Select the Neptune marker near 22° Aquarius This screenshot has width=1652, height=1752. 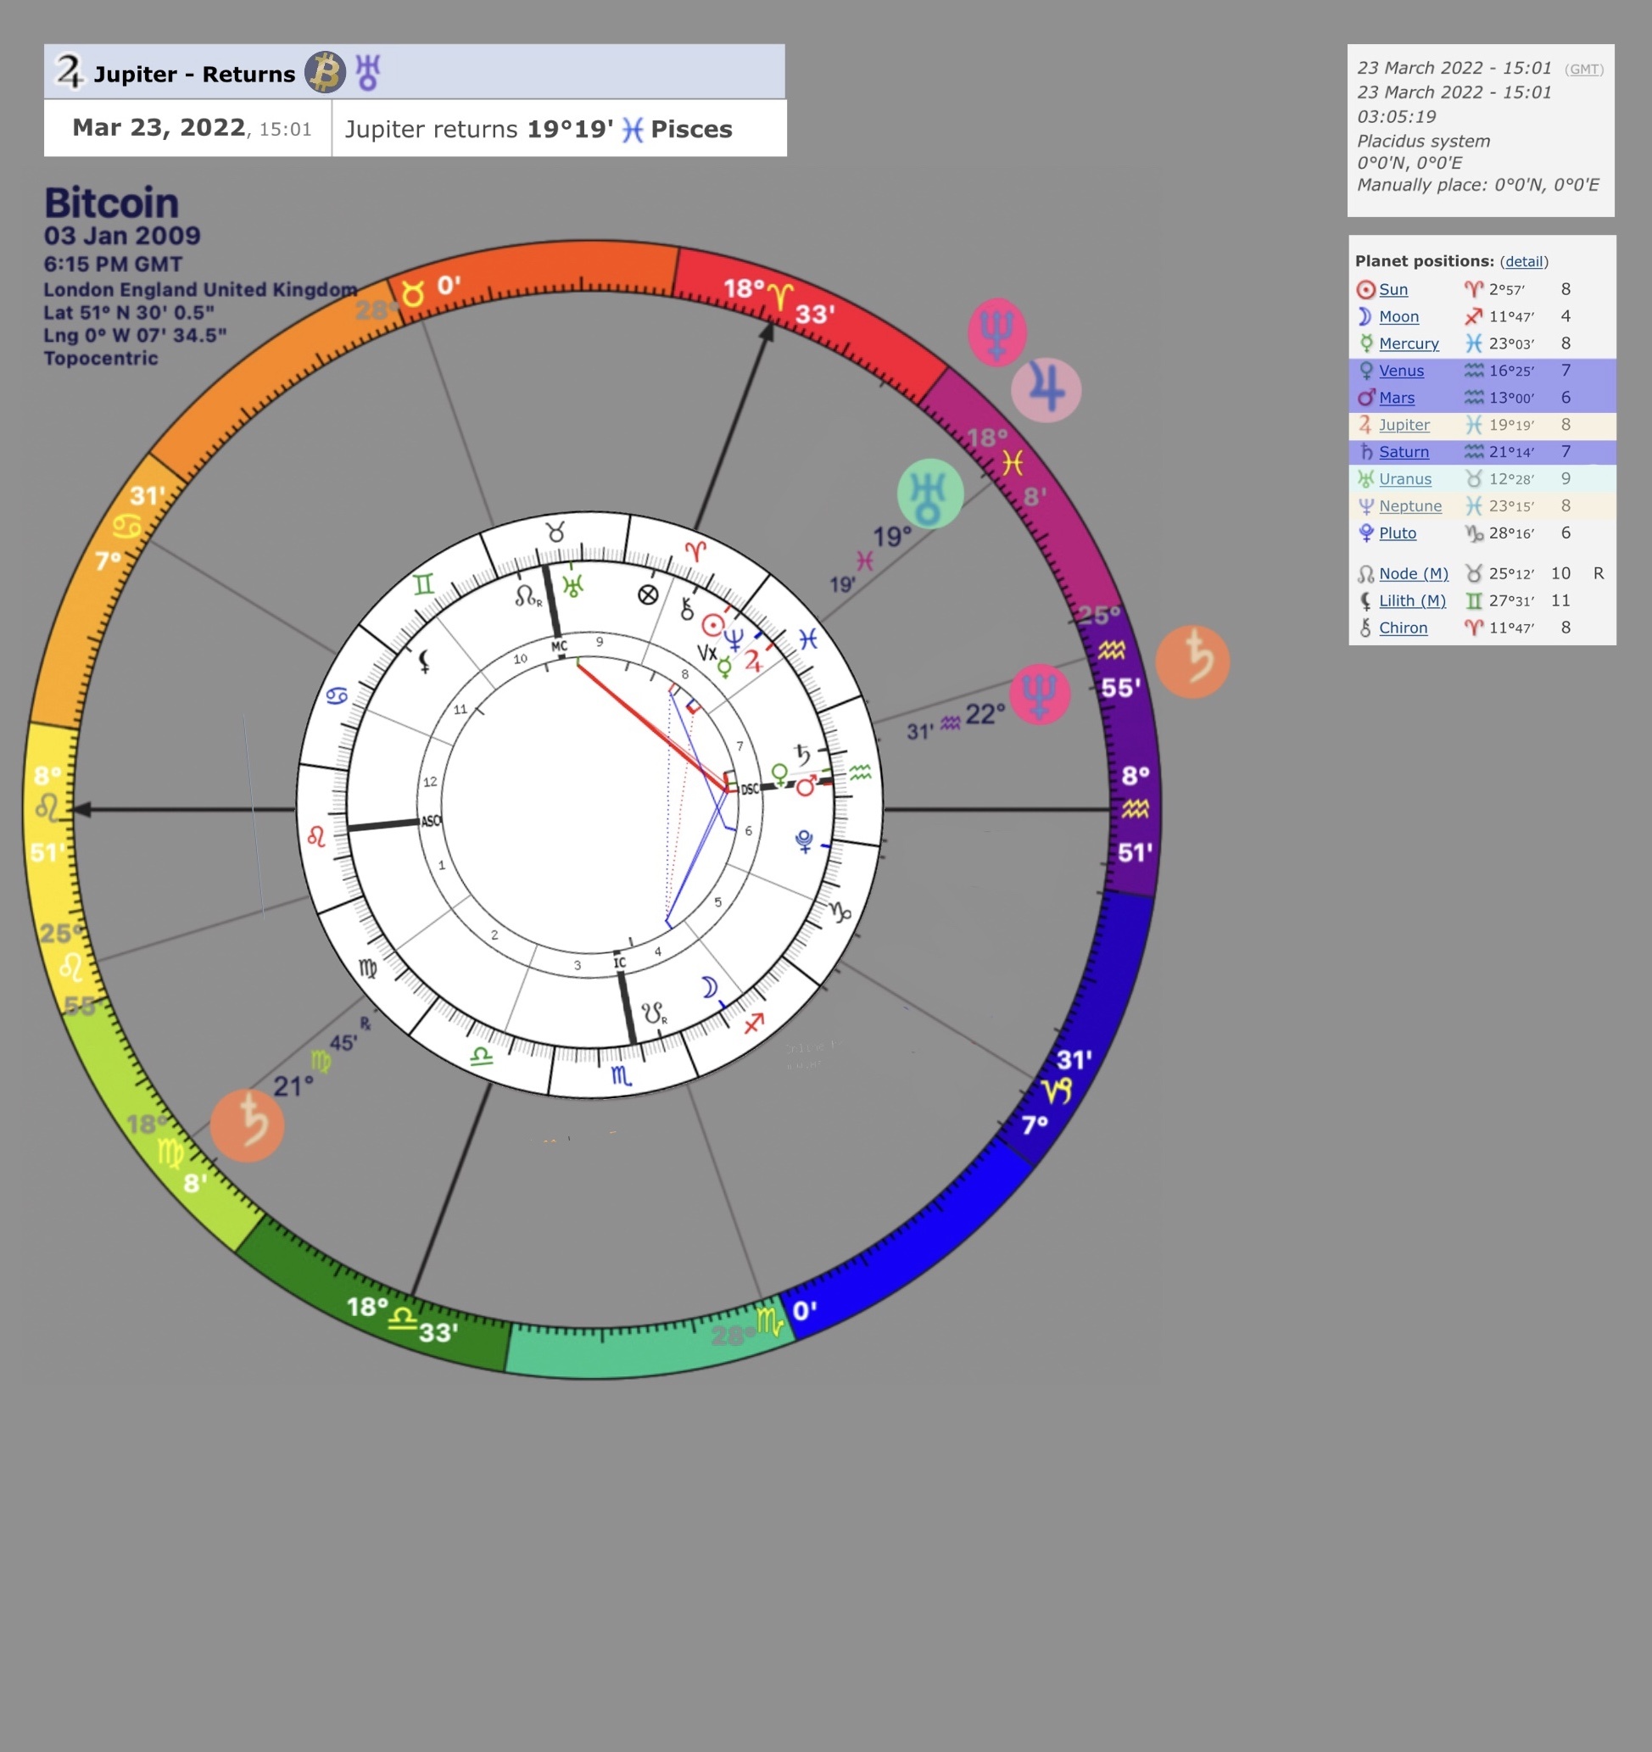coord(1040,694)
